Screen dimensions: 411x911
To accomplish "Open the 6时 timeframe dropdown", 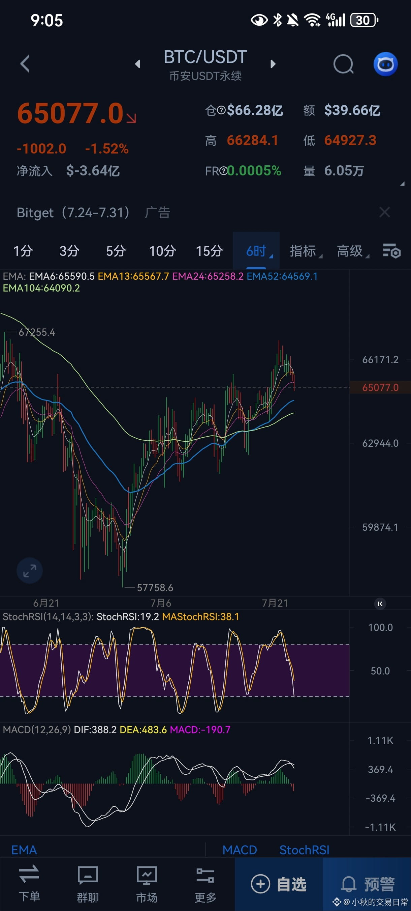I will (256, 251).
